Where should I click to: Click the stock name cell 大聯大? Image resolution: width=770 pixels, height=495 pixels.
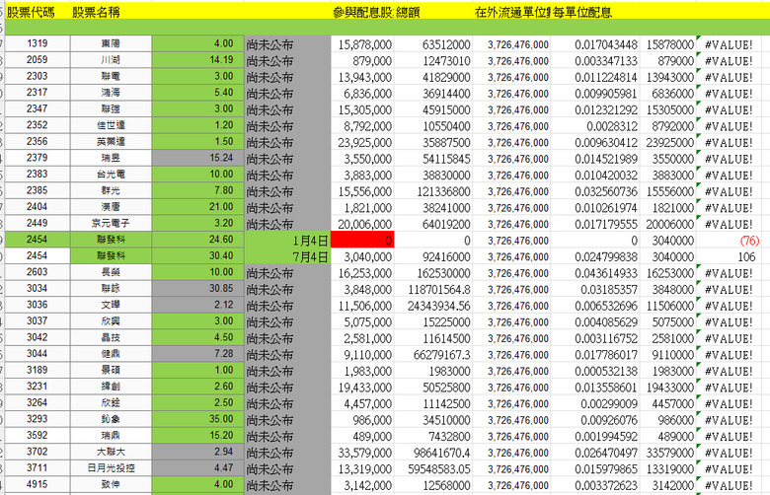click(x=111, y=452)
